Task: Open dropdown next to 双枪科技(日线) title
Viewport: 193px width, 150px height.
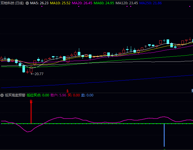Action: pyautogui.click(x=27, y=3)
